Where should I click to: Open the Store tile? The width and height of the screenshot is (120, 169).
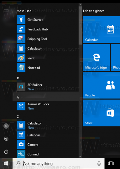[102, 113]
